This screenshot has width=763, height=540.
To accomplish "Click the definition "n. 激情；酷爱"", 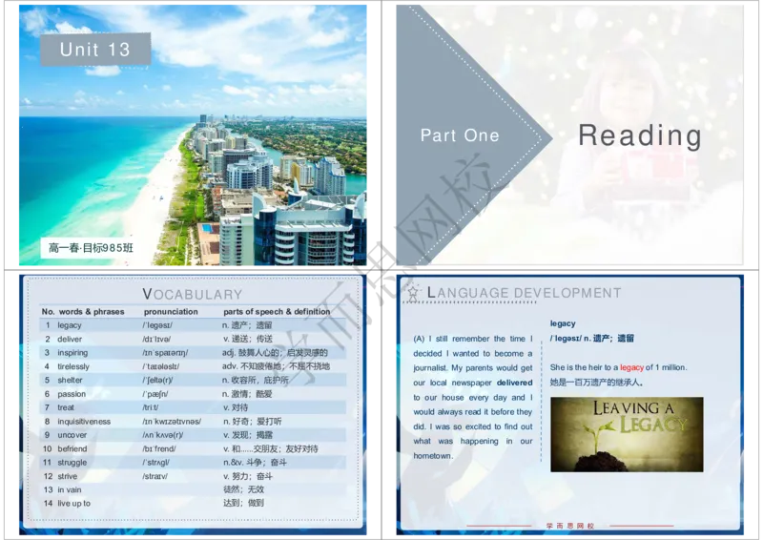I will click(x=248, y=394).
